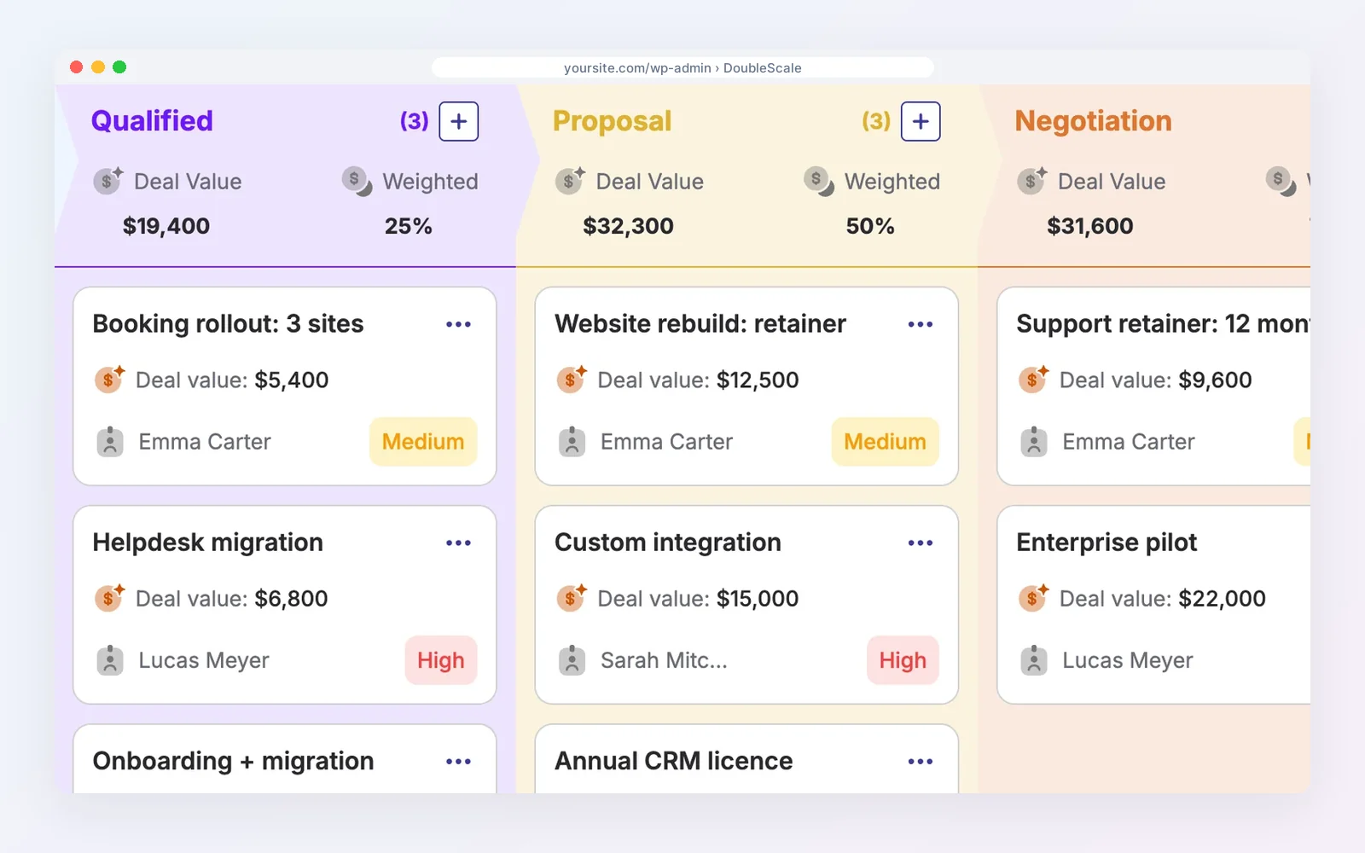Add a new deal to the Proposal stage
The height and width of the screenshot is (853, 1365).
coord(921,121)
